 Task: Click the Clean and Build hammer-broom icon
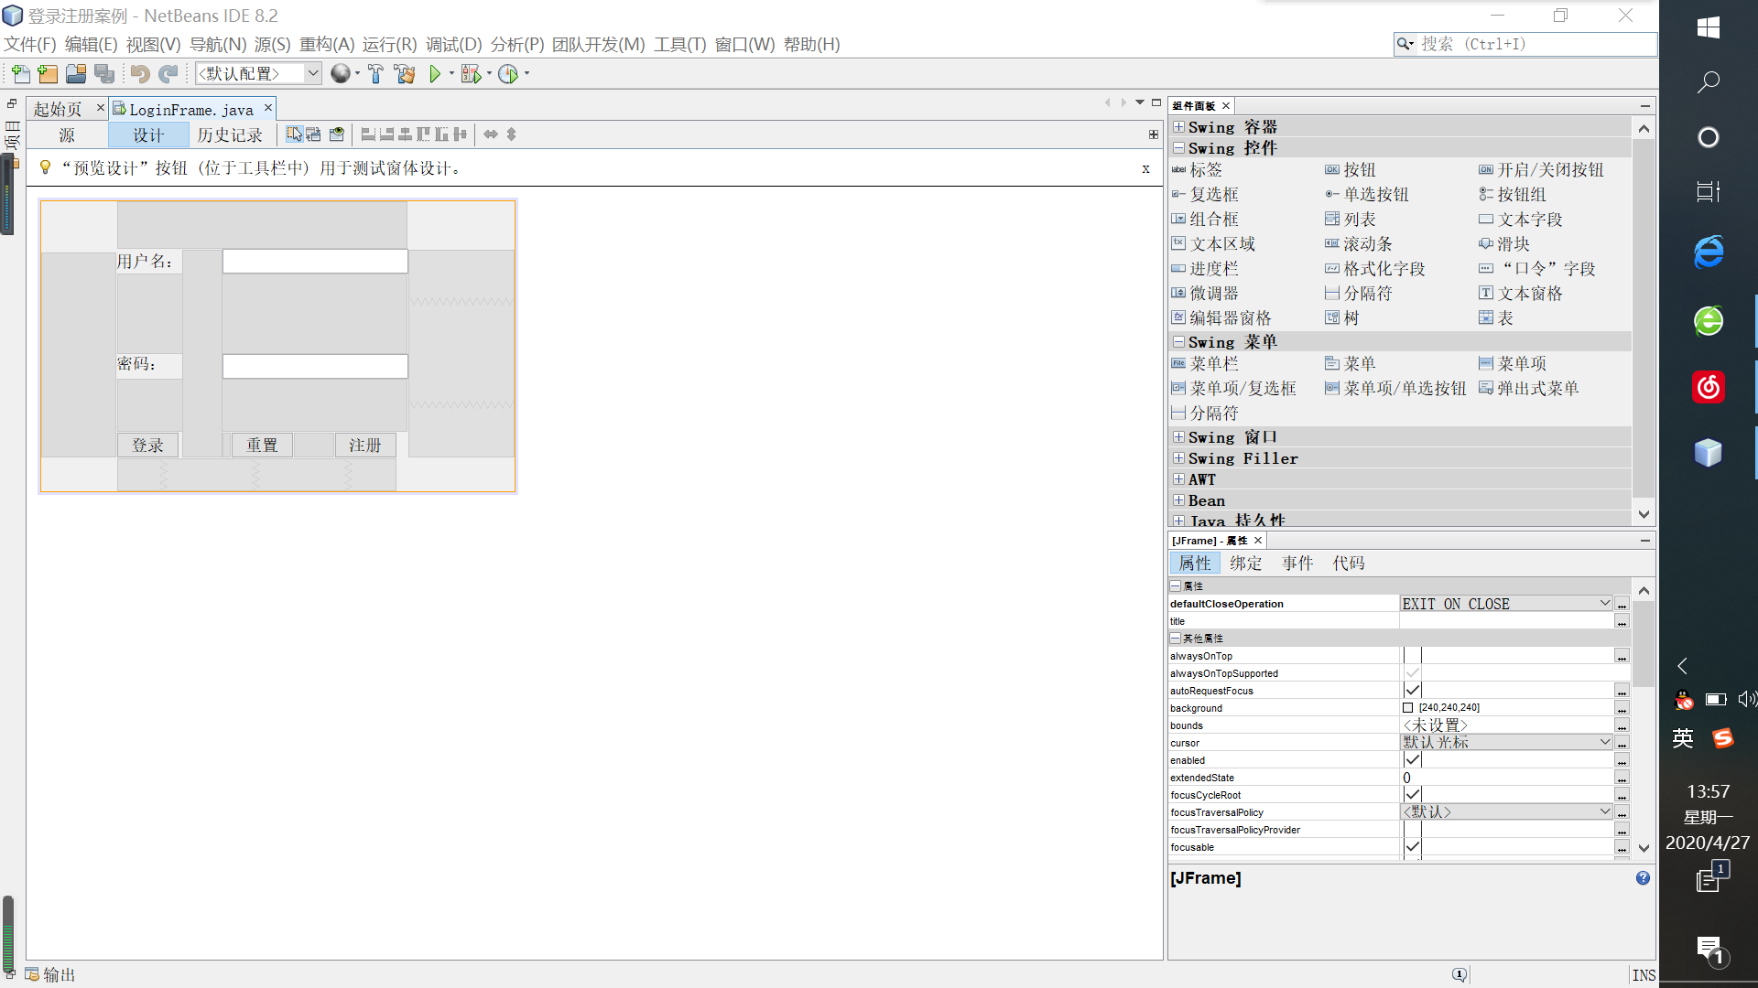click(x=405, y=73)
